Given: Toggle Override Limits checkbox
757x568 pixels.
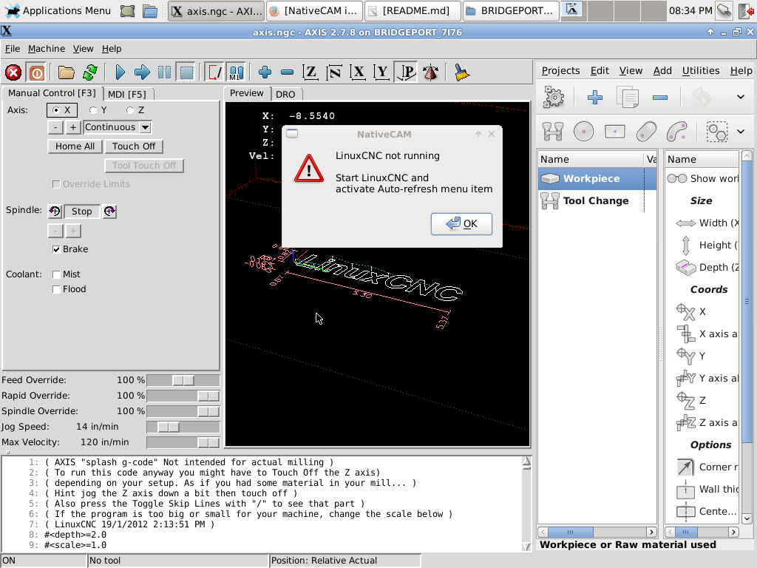Looking at the screenshot, I should click(x=56, y=184).
